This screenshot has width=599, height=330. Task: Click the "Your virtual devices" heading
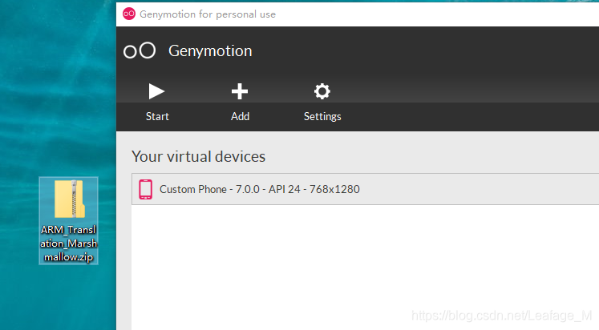pyautogui.click(x=198, y=157)
